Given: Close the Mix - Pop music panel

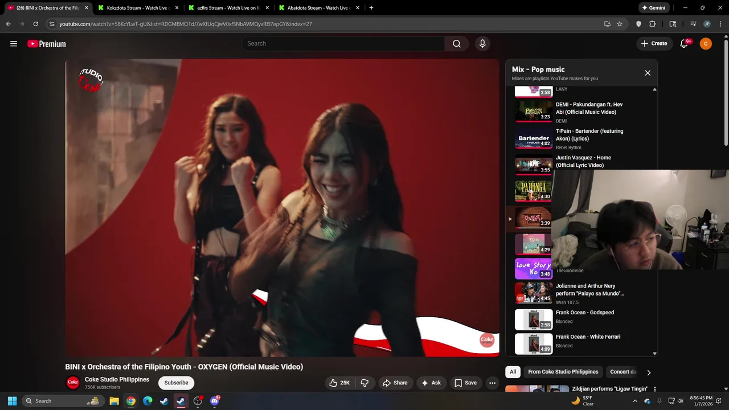Looking at the screenshot, I should point(648,73).
